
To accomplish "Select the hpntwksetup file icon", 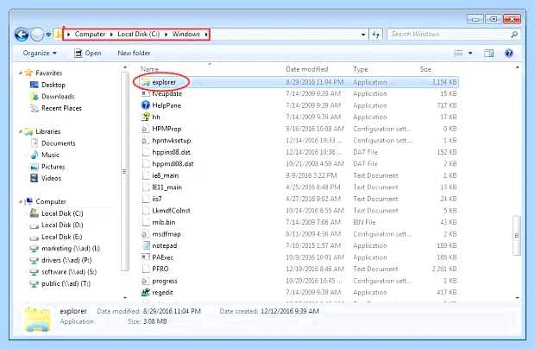I will [x=145, y=140].
